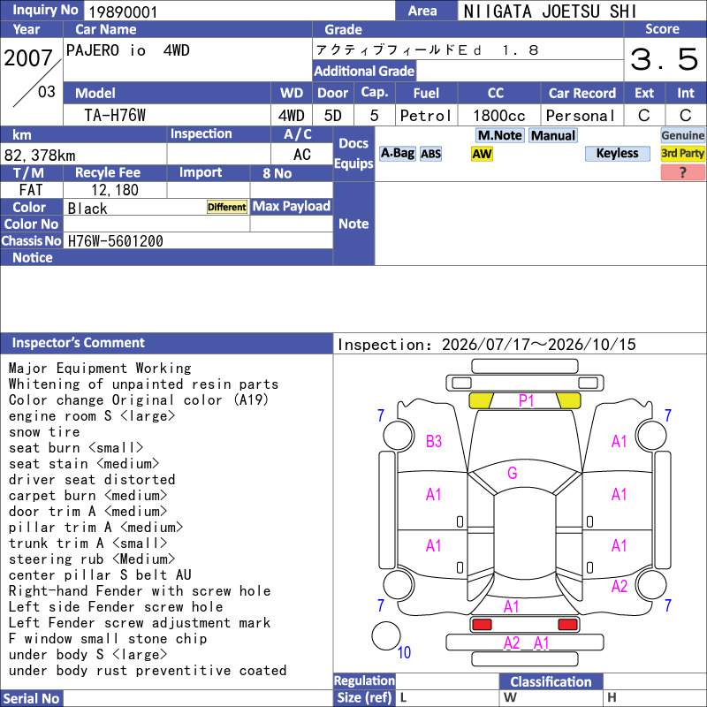
Task: Click the Additional Grade label
Action: 364,71
